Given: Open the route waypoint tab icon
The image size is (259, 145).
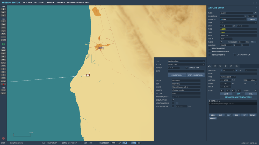Looking at the screenshot, I should (x=209, y=66).
